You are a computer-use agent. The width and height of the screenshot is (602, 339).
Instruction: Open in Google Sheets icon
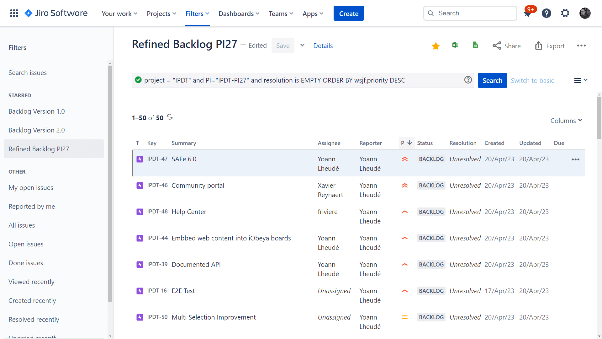(x=475, y=45)
